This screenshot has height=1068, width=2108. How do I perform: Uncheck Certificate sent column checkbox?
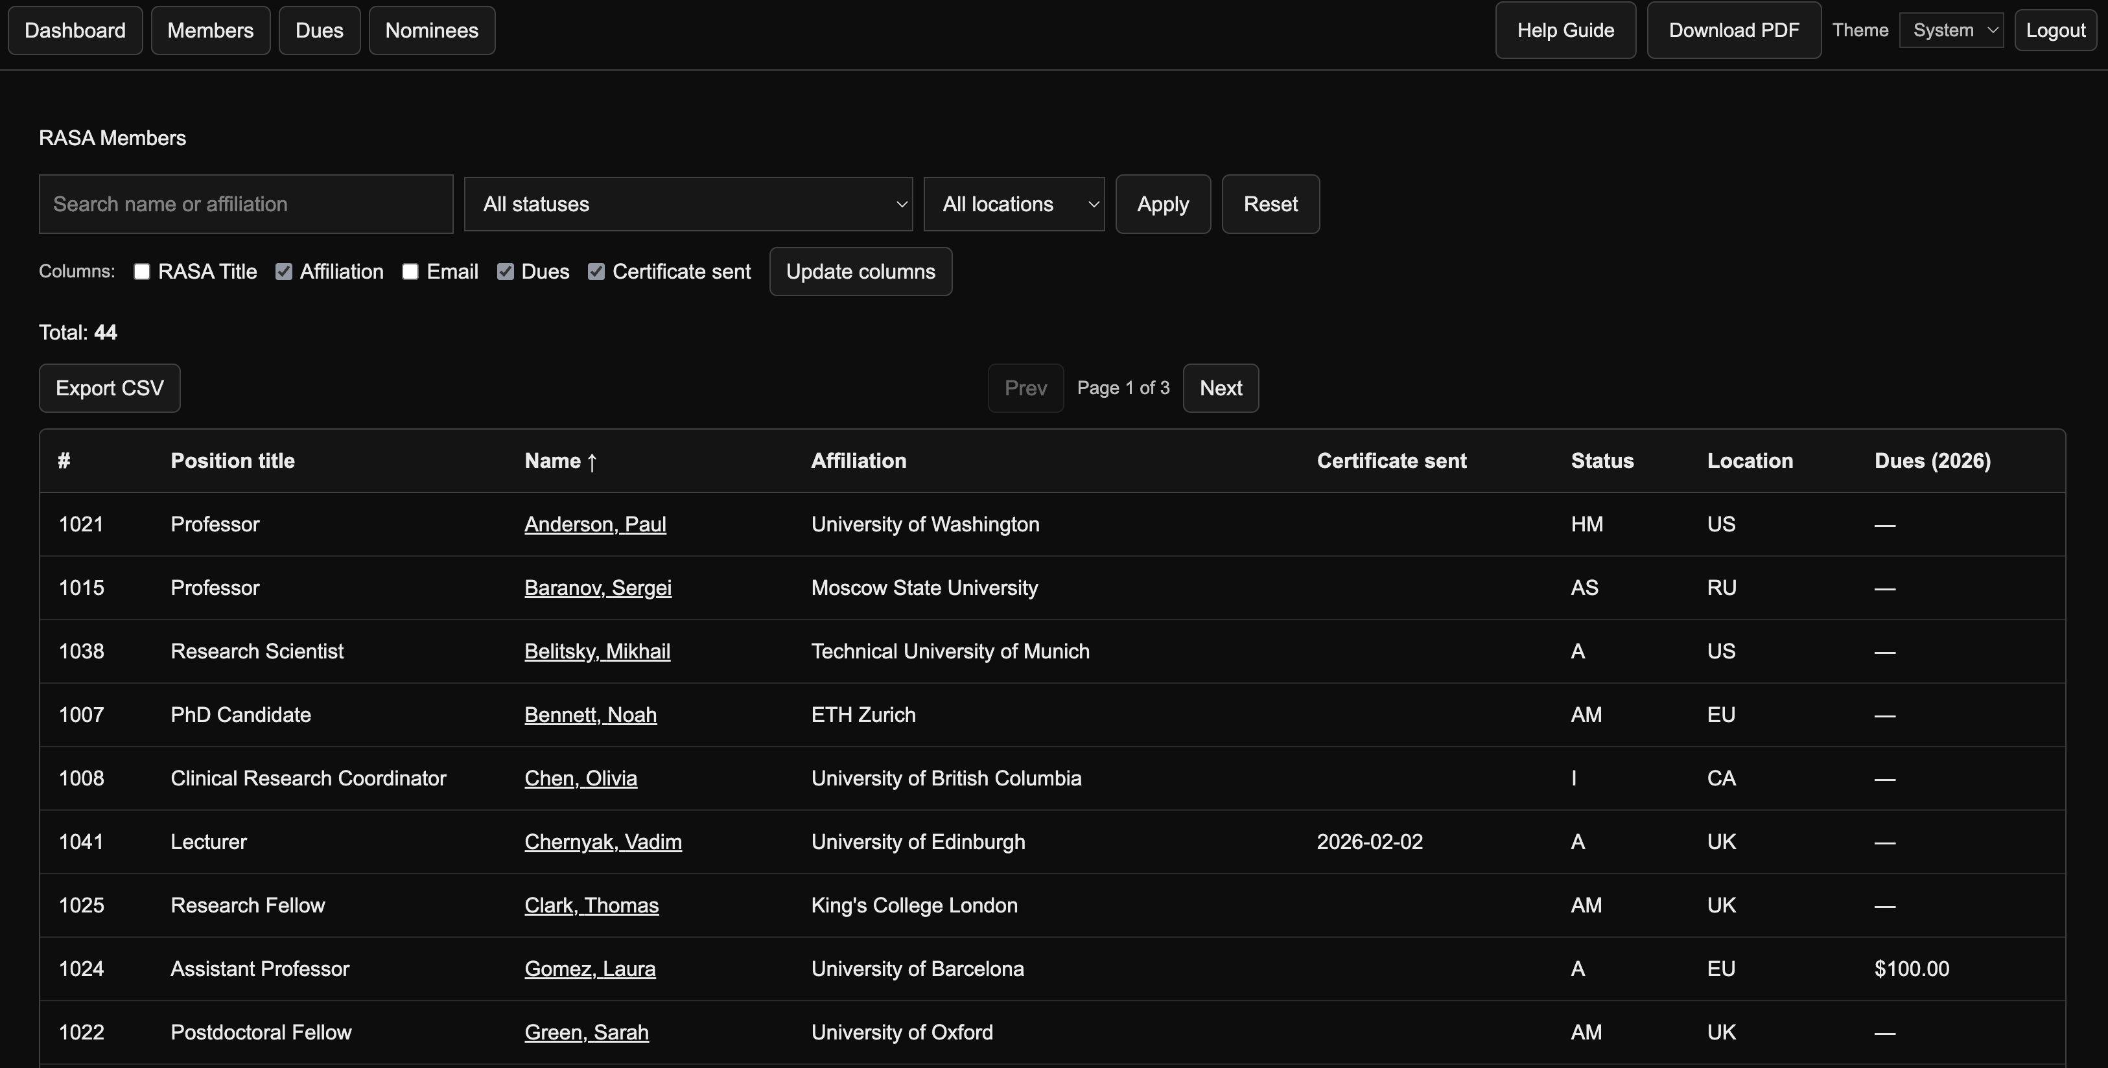tap(596, 272)
